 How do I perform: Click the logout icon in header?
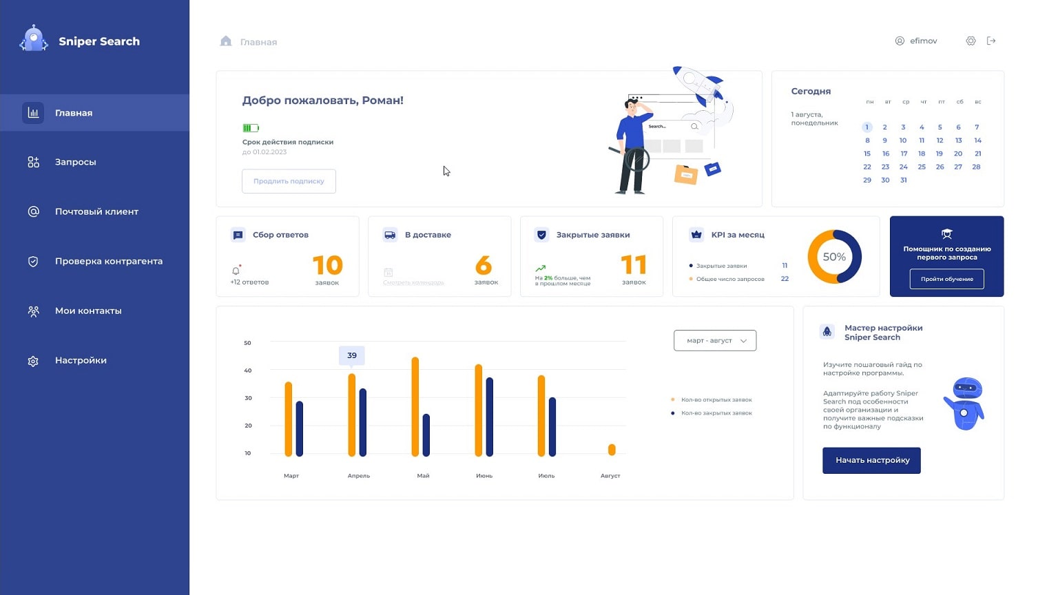coord(991,41)
